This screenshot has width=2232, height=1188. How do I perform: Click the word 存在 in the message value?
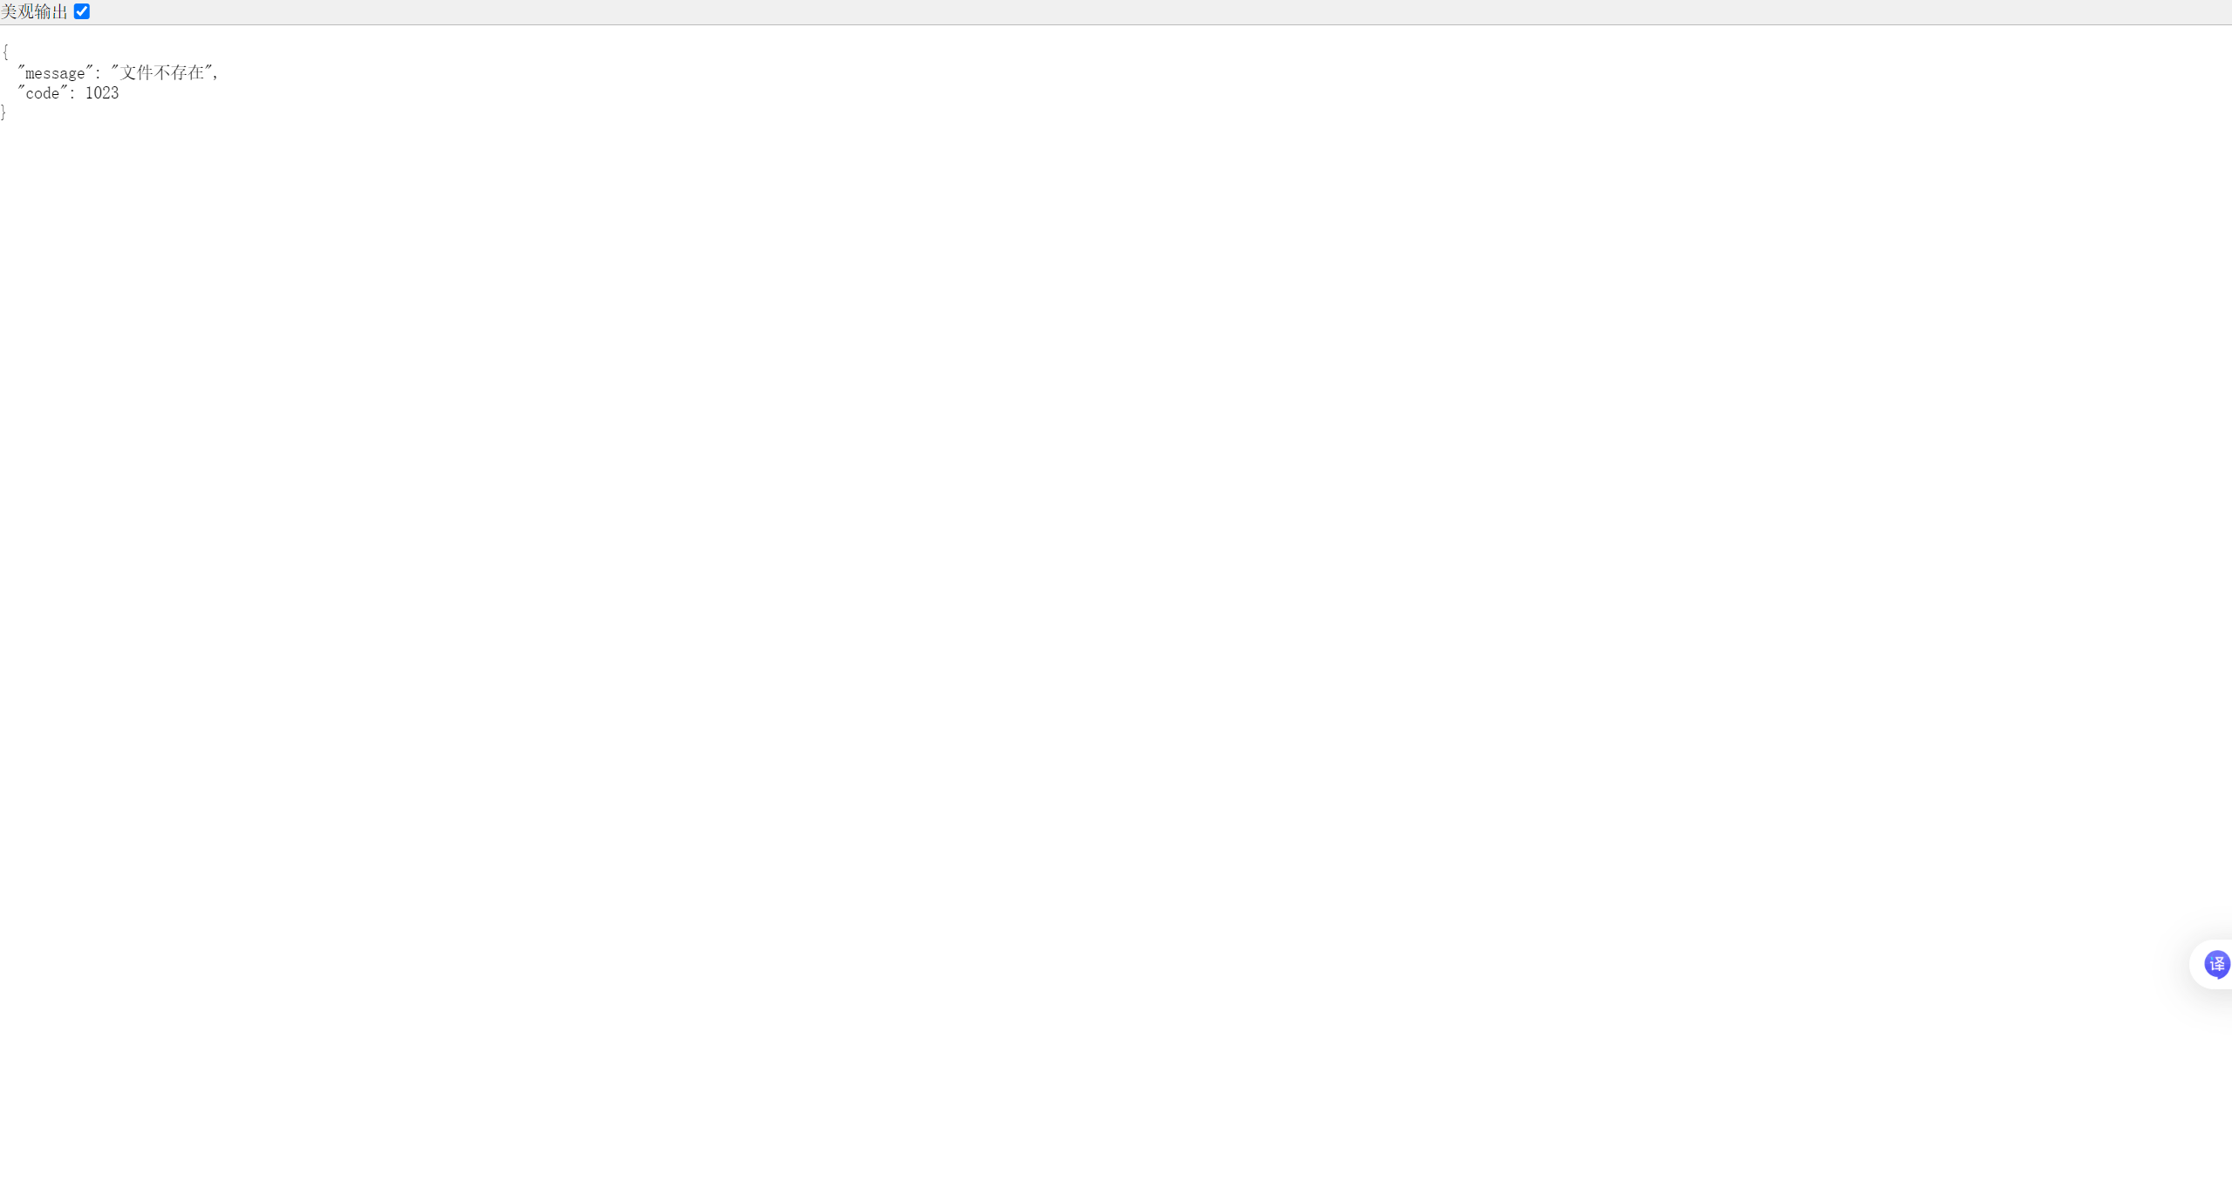click(188, 72)
